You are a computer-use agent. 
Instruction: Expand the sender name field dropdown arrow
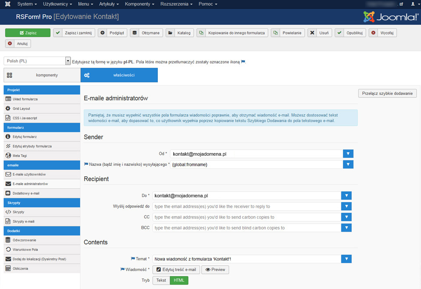[348, 164]
